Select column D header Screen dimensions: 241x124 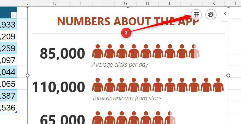point(55,3)
